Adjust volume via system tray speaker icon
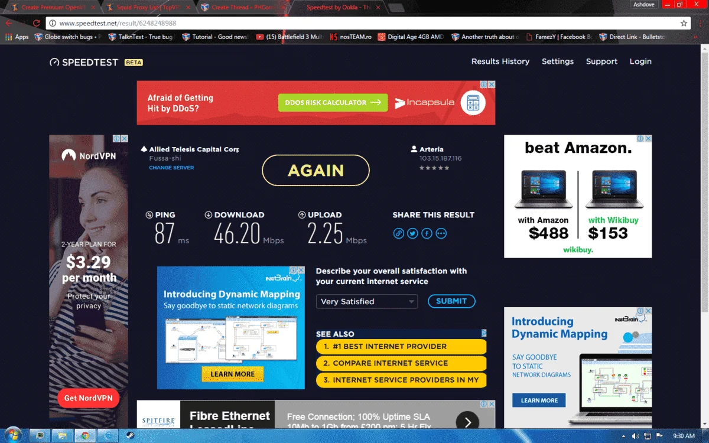This screenshot has height=443, width=709. coord(636,436)
